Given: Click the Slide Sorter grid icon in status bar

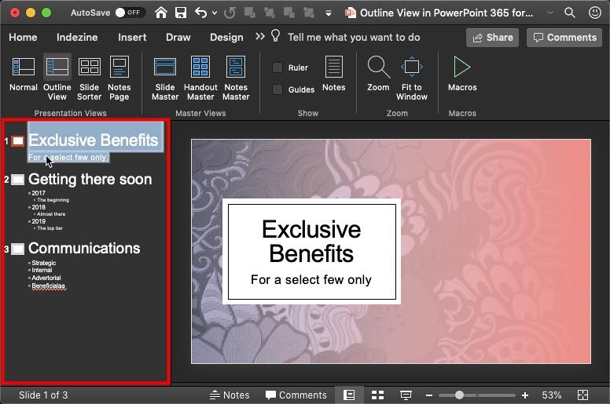Looking at the screenshot, I should pos(377,395).
